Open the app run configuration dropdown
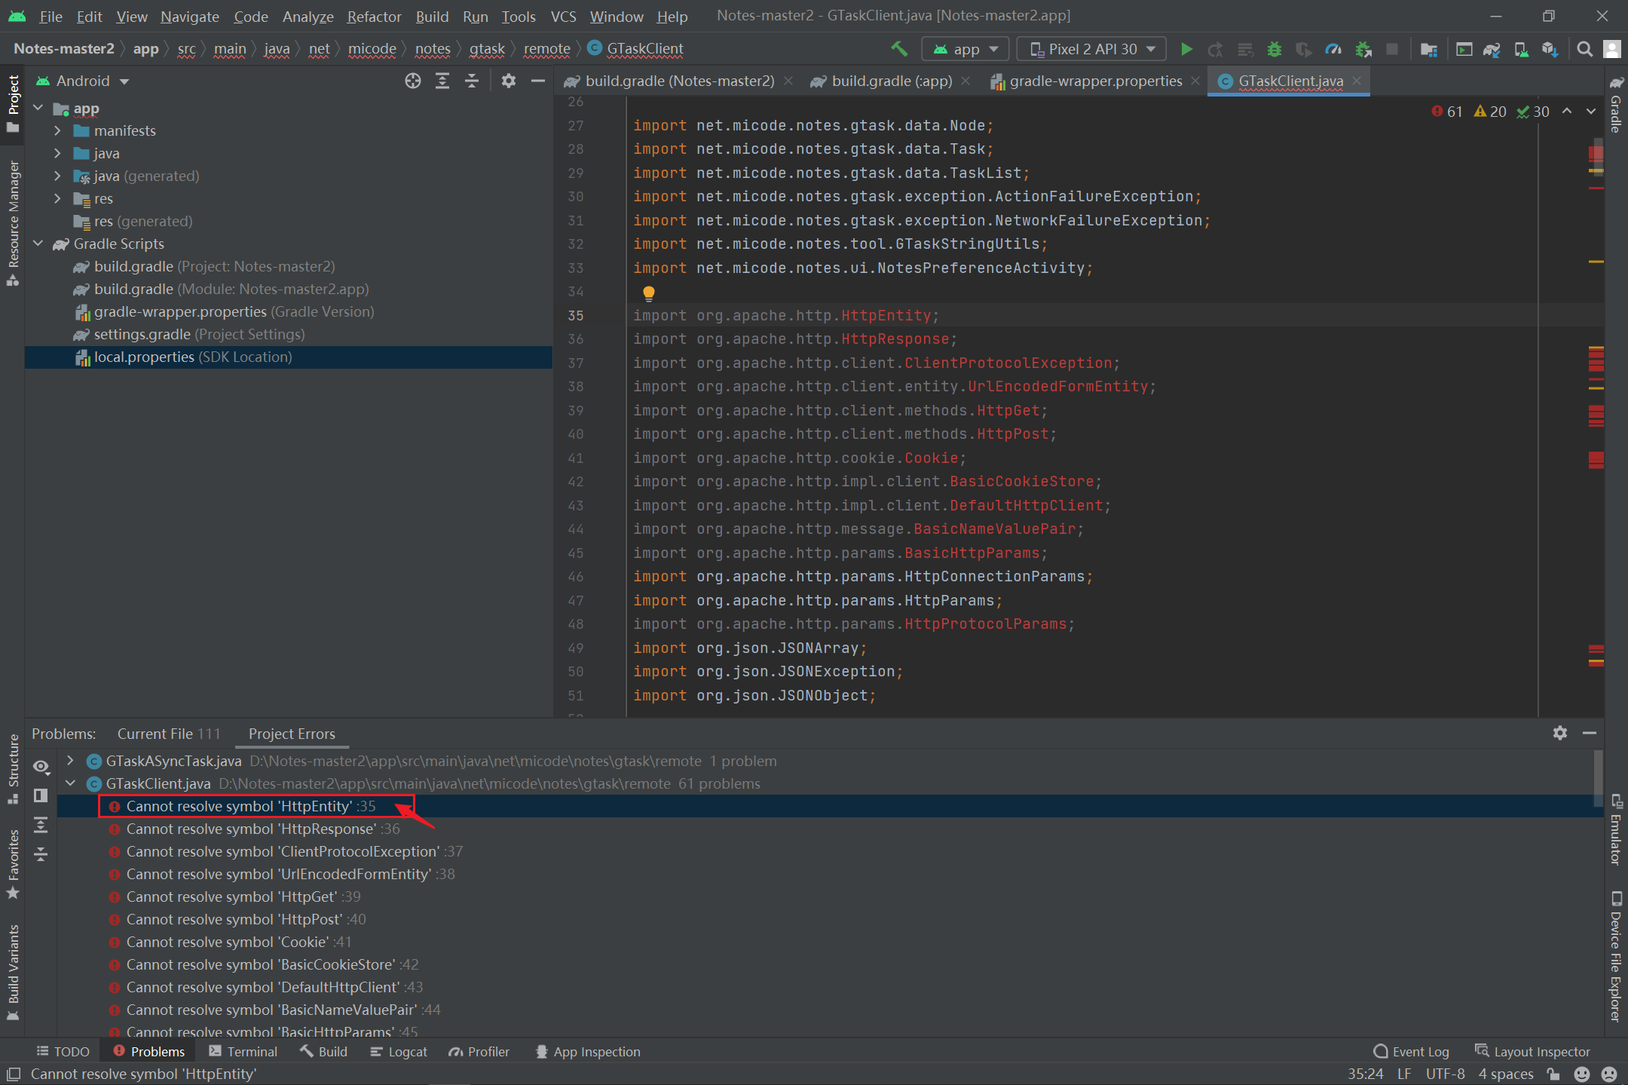 [x=965, y=49]
